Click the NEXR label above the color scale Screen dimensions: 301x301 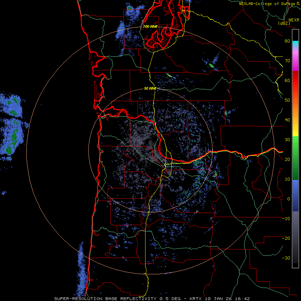tap(294, 20)
